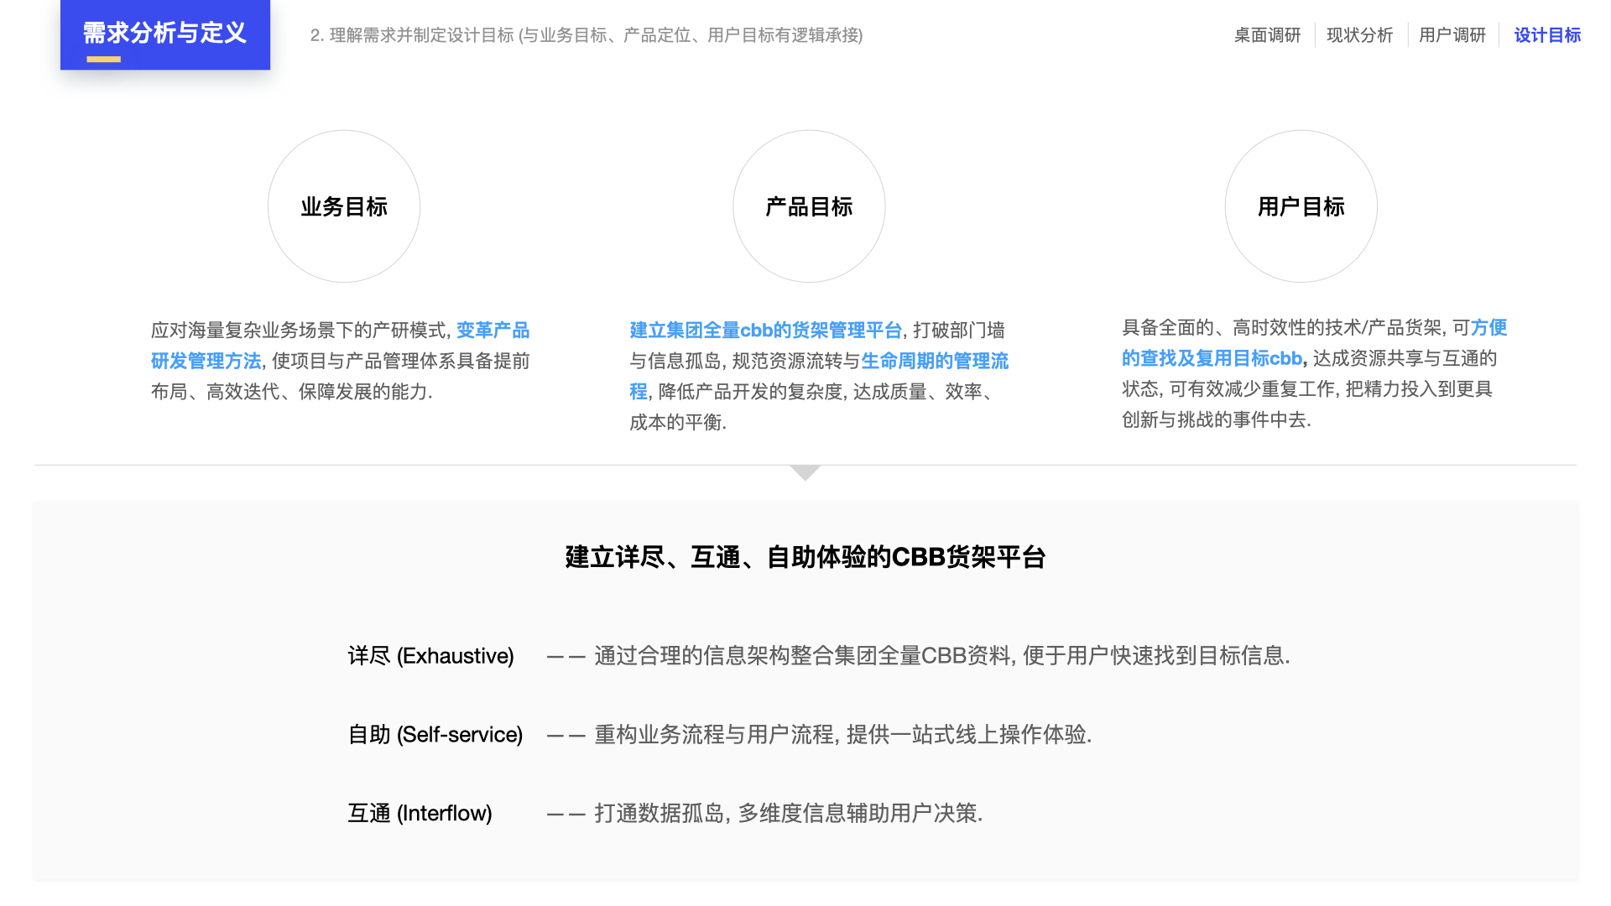The width and height of the screenshot is (1611, 906).
Task: Click the description 重构业务流程与用户流程
Action: (x=714, y=735)
